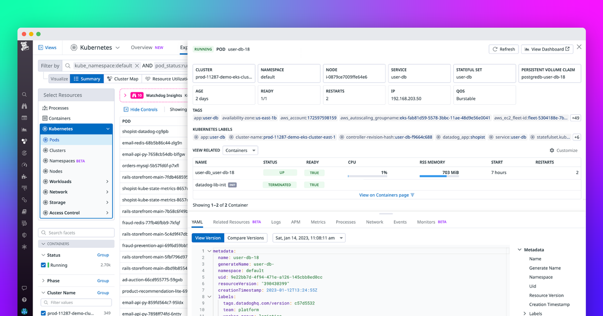The width and height of the screenshot is (603, 316).
Task: Click the View Dashboard button
Action: tap(547, 49)
